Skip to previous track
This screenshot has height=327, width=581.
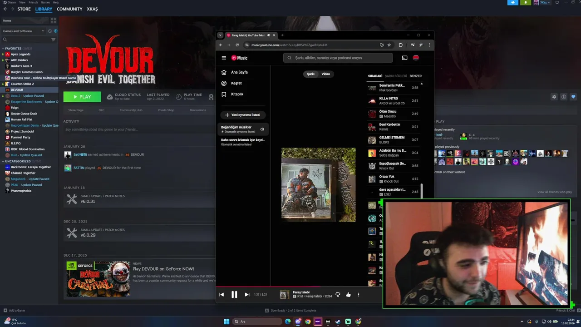point(222,295)
